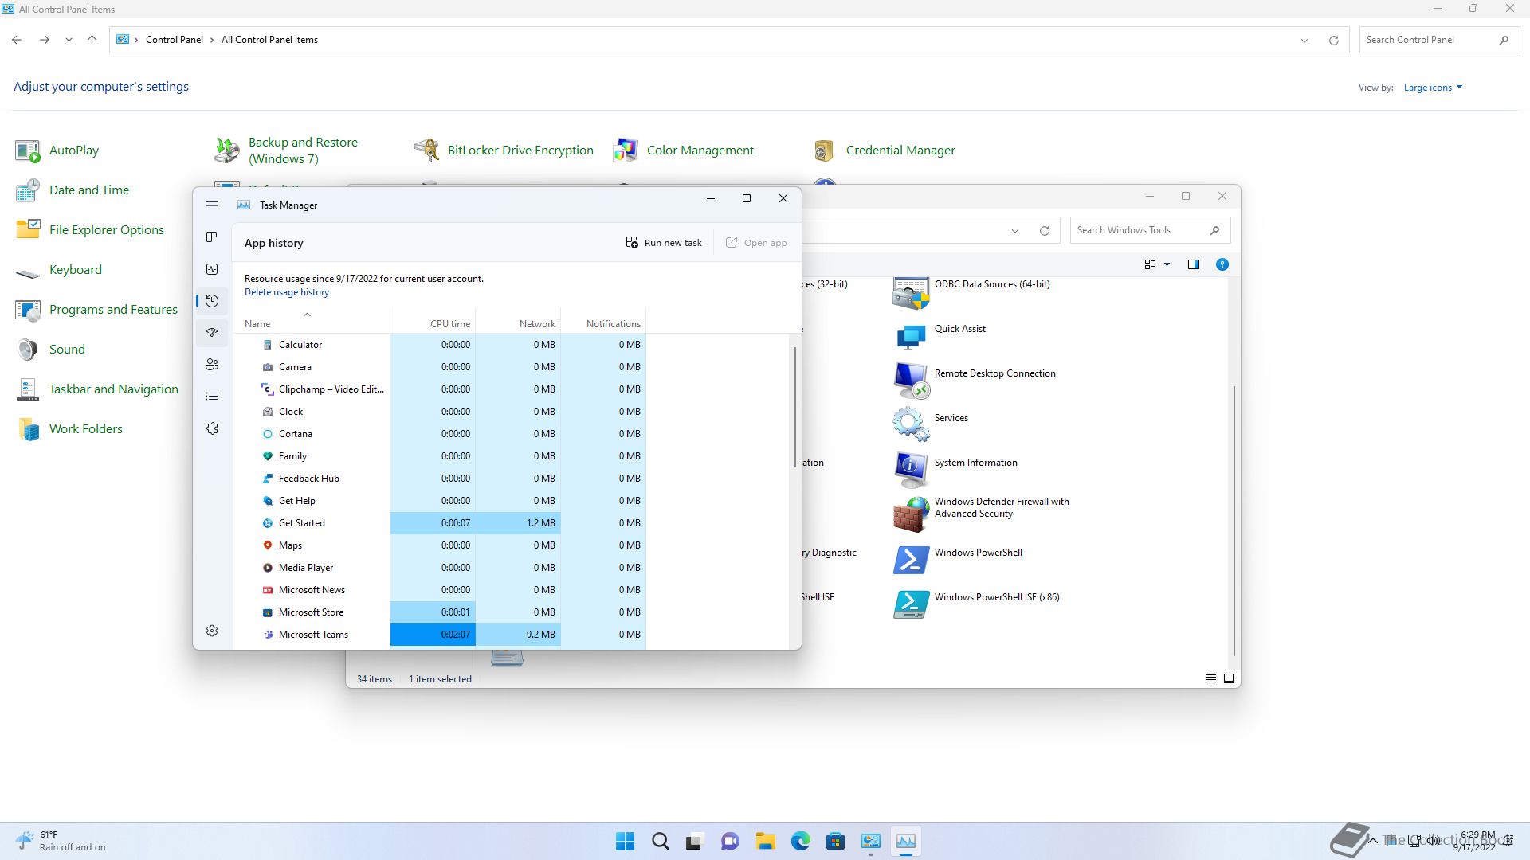The width and height of the screenshot is (1530, 860).
Task: Expand Control Panel address bar history dropdown
Action: coord(1304,40)
